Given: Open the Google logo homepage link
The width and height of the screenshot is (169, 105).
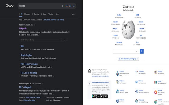Looking at the screenshot, I should coord(10,6).
